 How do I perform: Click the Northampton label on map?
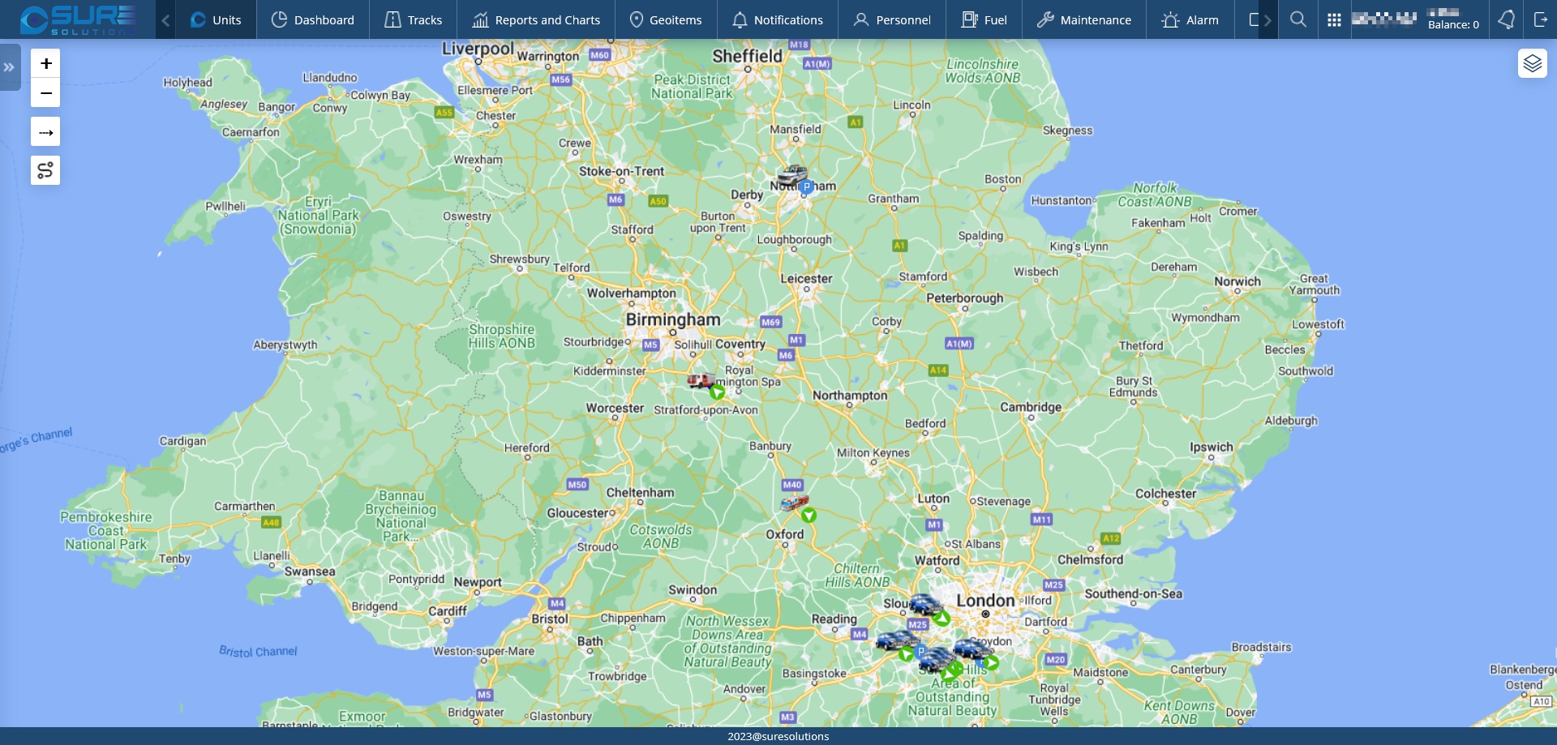pyautogui.click(x=850, y=395)
